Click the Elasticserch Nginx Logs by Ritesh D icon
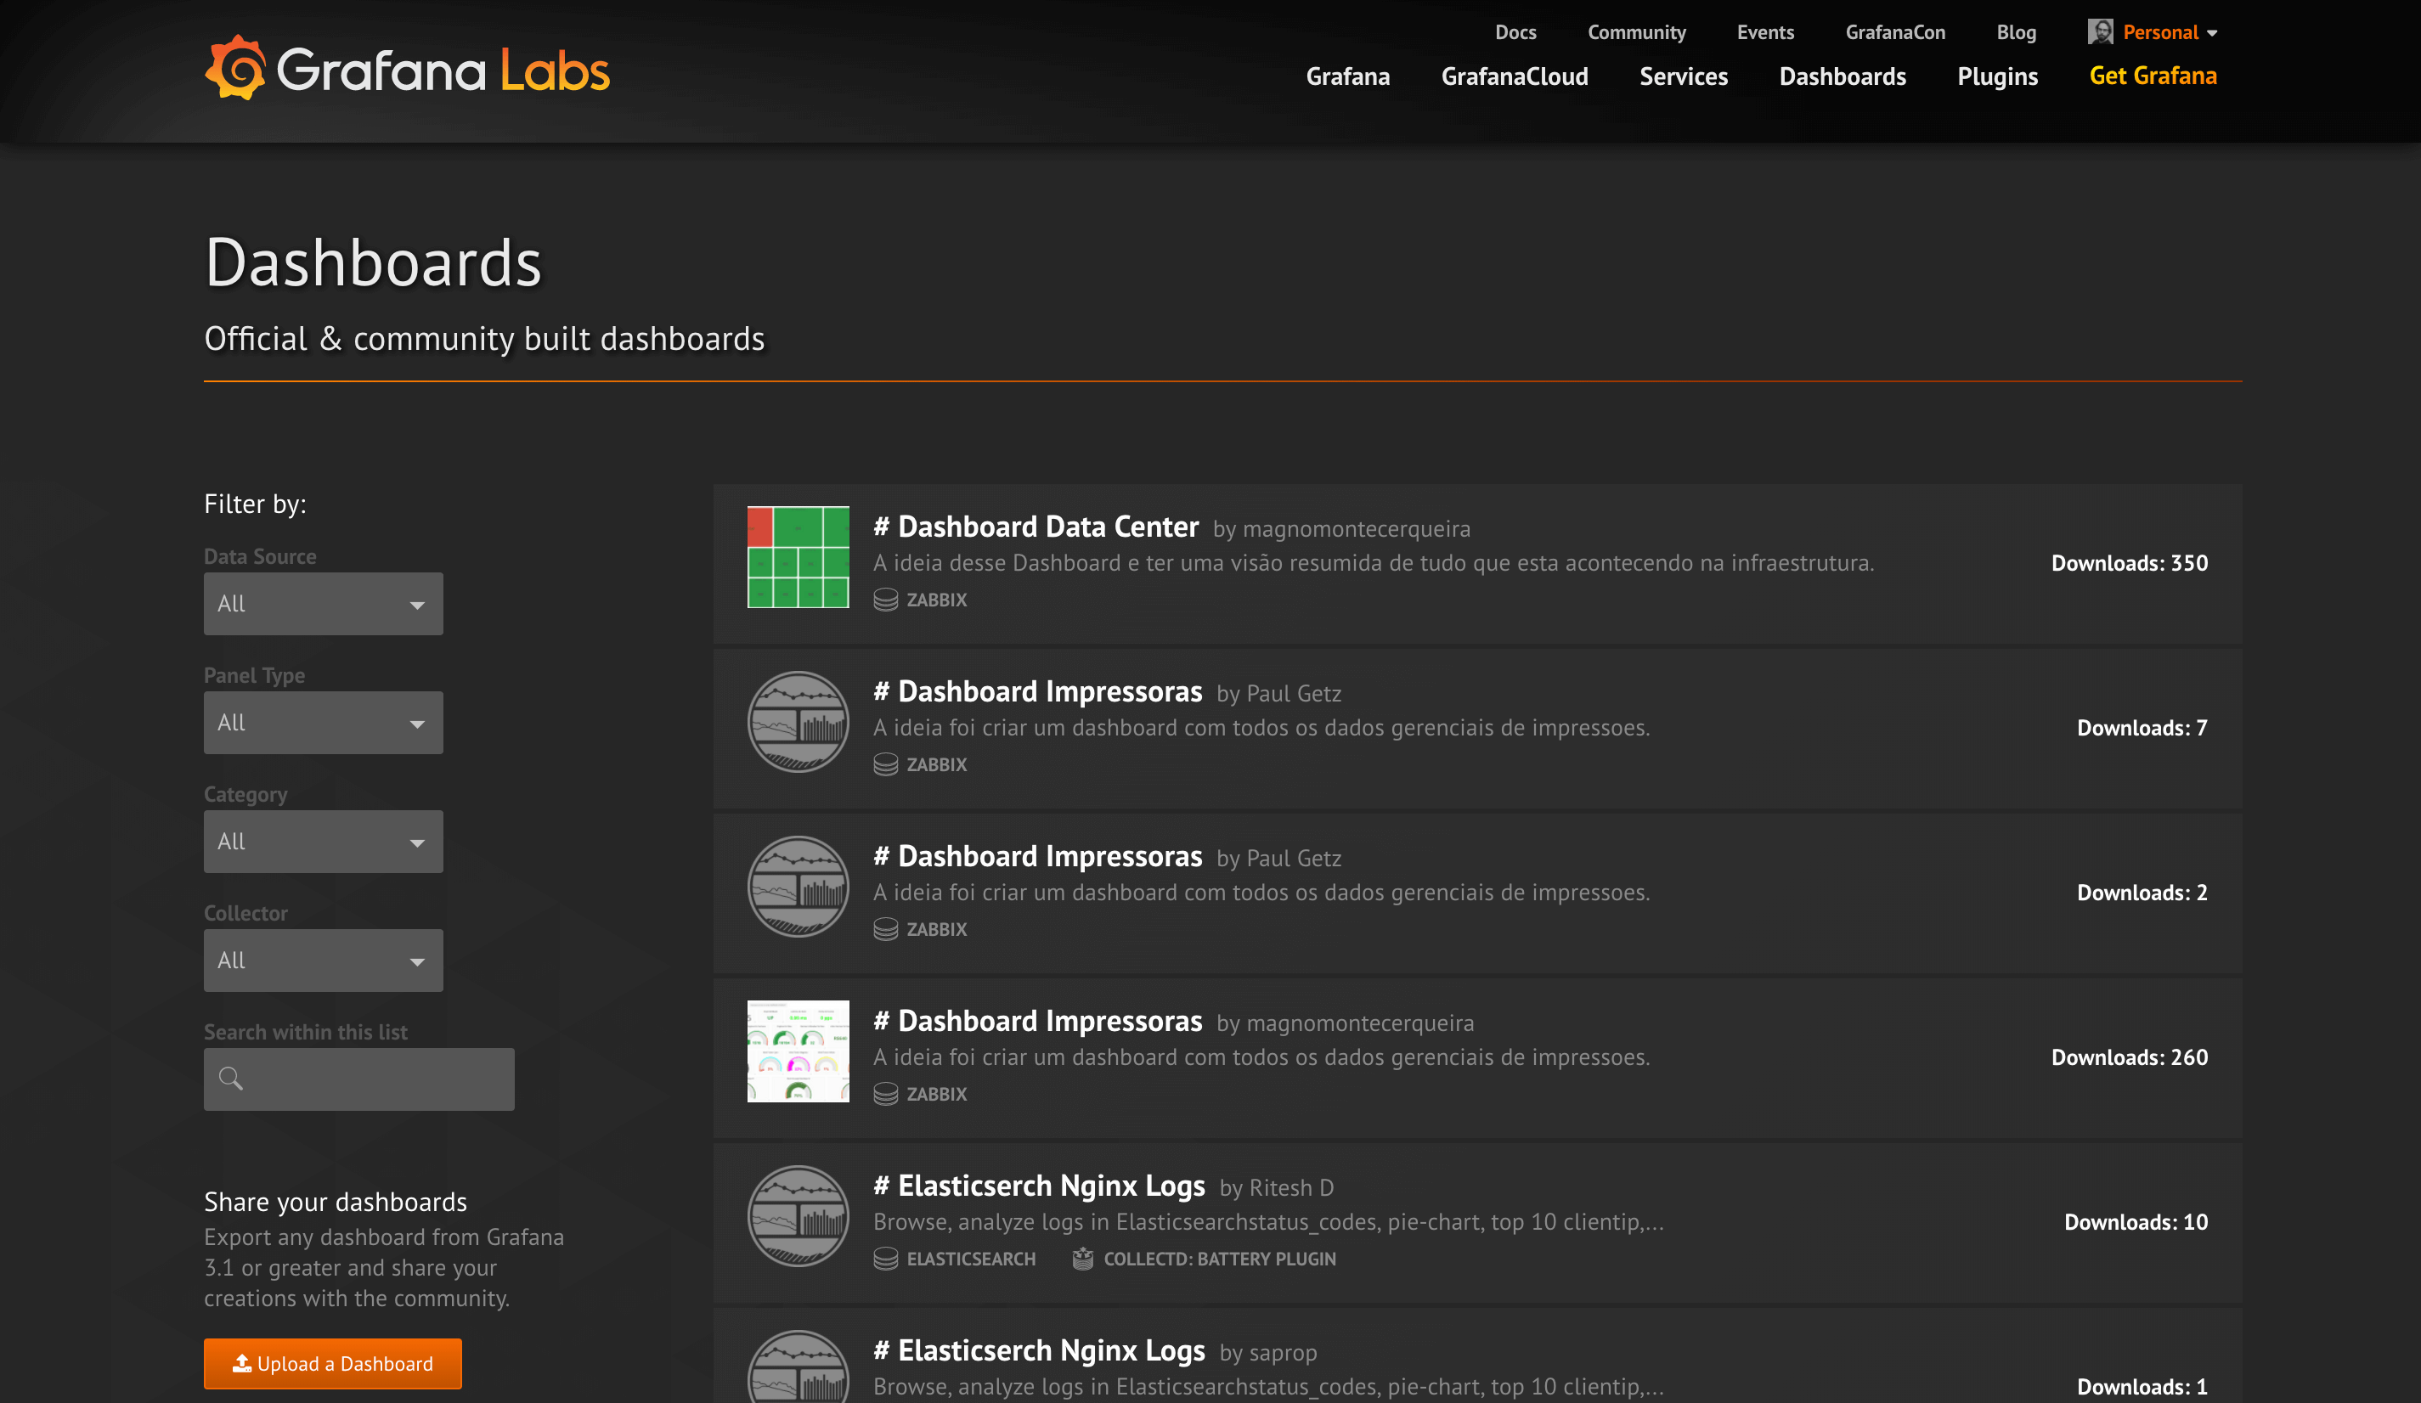The image size is (2421, 1403). coord(798,1216)
